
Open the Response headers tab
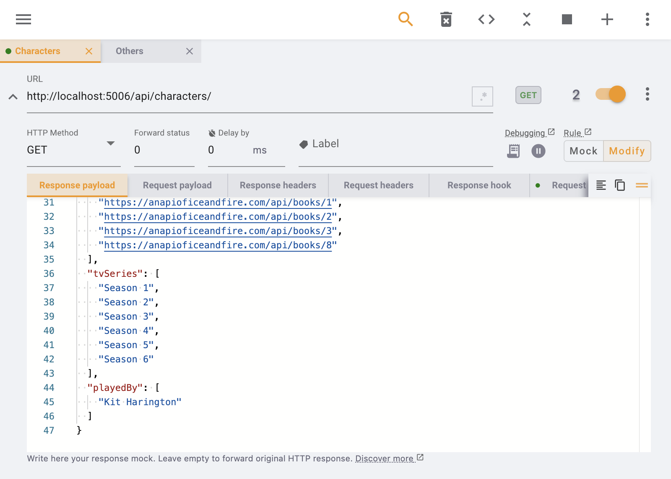(278, 185)
